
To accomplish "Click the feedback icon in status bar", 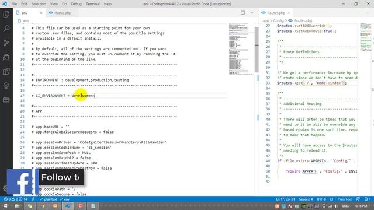I will pos(358,199).
